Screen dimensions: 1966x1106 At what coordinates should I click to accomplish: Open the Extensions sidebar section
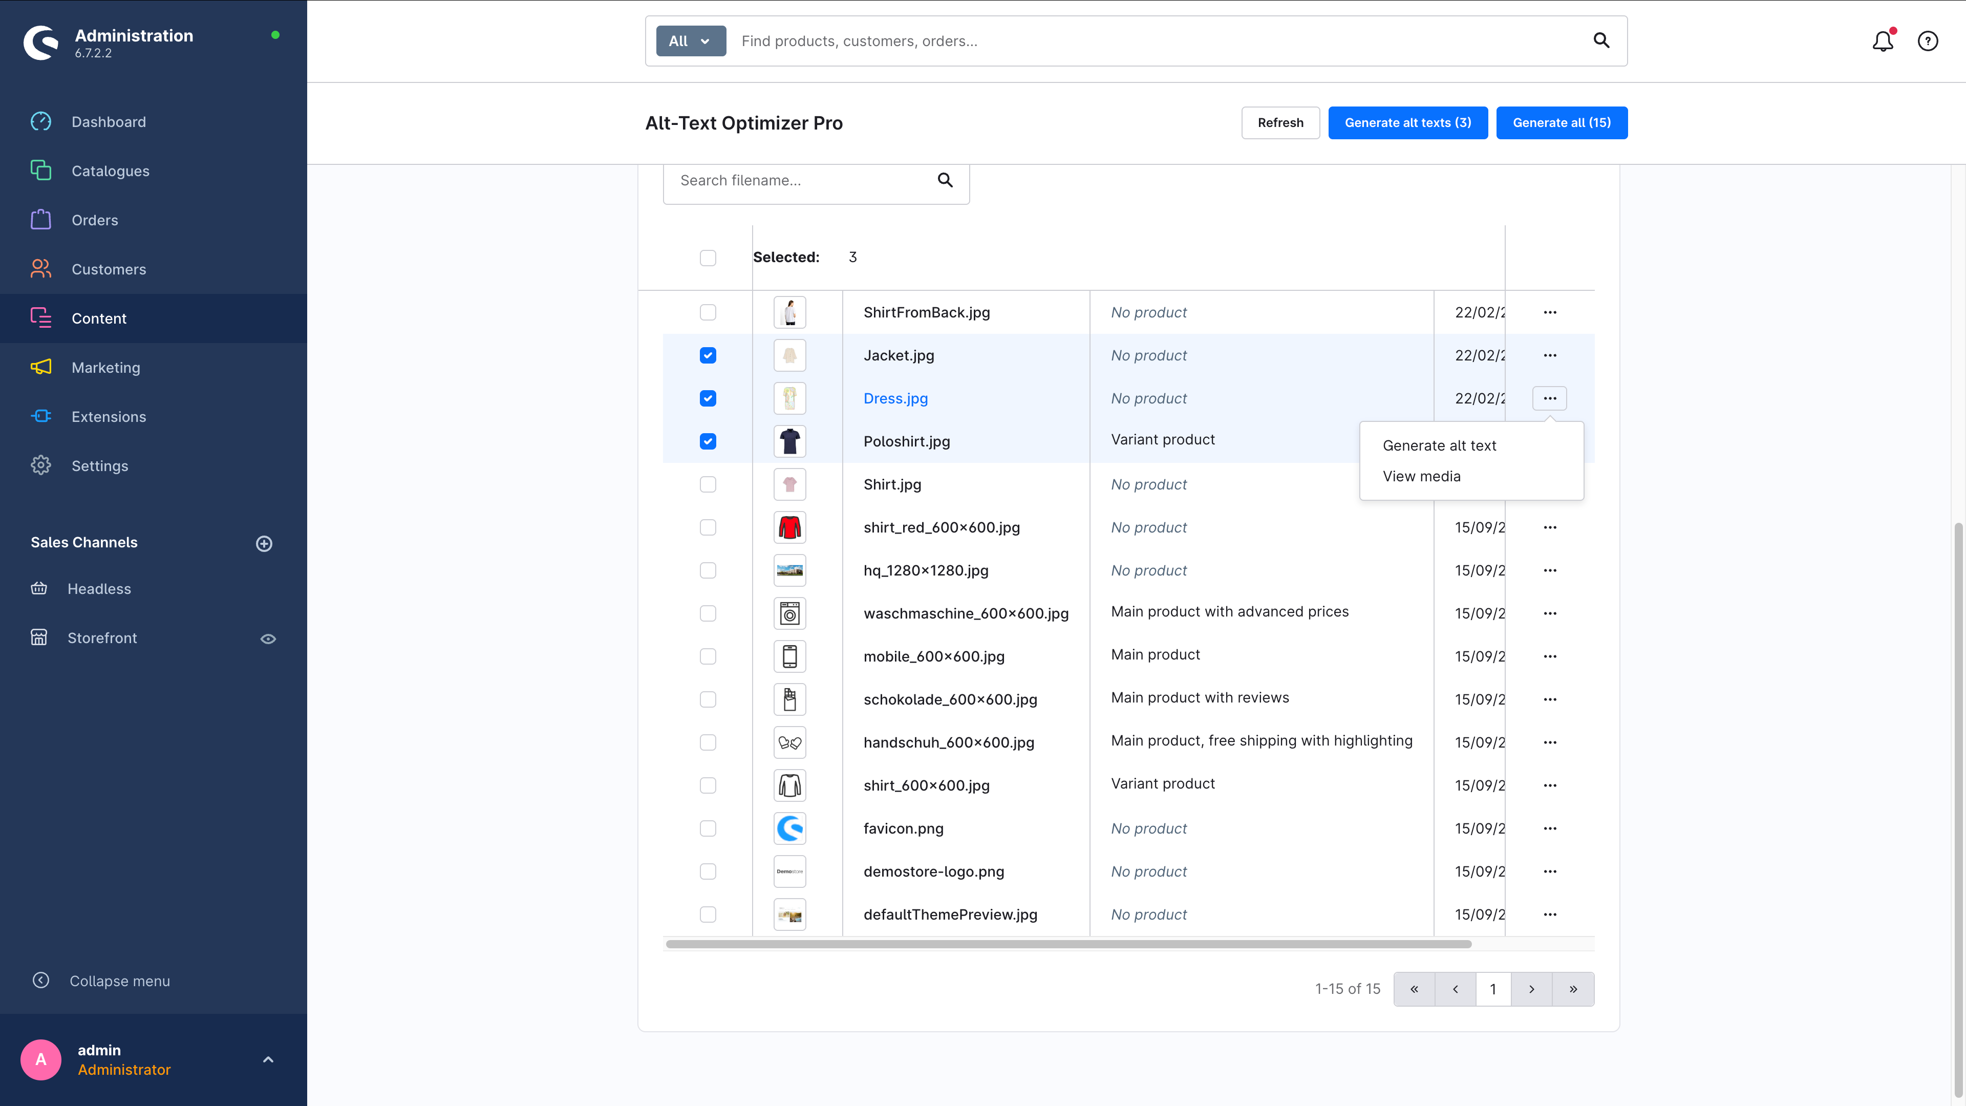[109, 417]
